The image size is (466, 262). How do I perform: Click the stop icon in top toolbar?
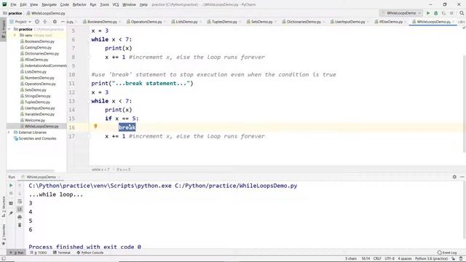pos(451,13)
